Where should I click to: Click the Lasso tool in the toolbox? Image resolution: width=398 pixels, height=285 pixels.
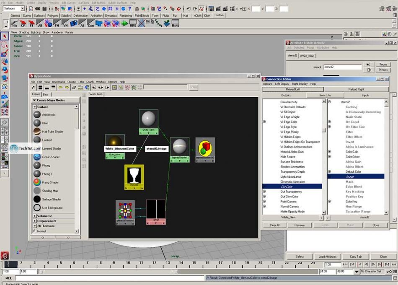(x=5, y=45)
